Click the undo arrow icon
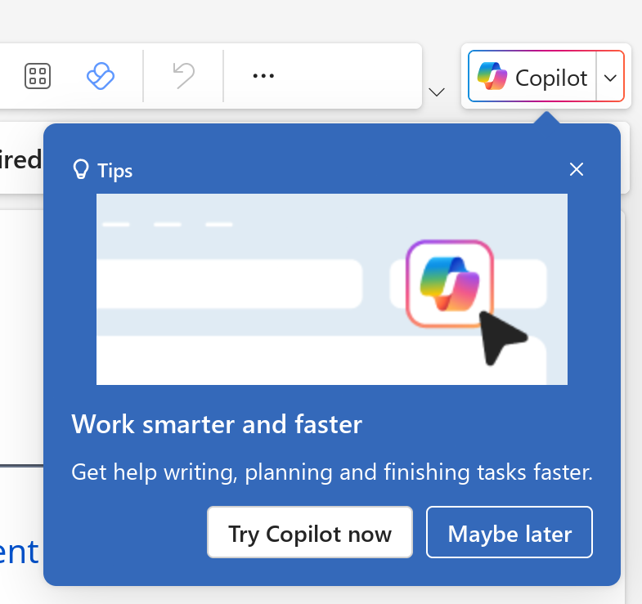The width and height of the screenshot is (642, 604). 183,75
